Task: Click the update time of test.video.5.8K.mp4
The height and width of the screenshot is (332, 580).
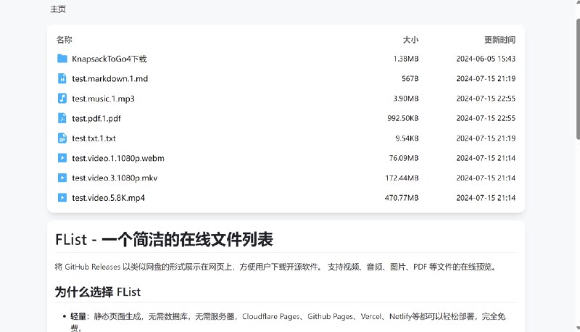Action: 486,198
